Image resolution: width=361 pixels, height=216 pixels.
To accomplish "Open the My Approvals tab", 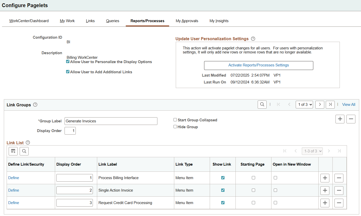I will (187, 21).
